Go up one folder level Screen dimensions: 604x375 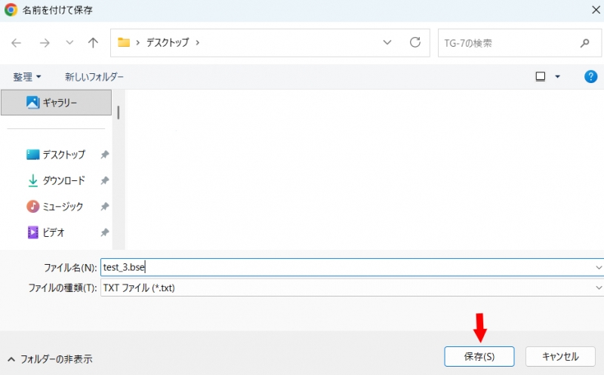pos(93,43)
